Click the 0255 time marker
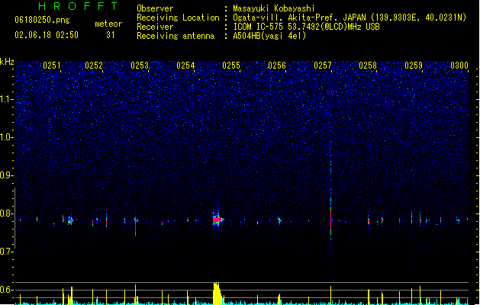 [x=231, y=66]
